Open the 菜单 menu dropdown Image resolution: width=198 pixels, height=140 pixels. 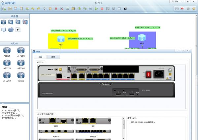tap(175, 2)
